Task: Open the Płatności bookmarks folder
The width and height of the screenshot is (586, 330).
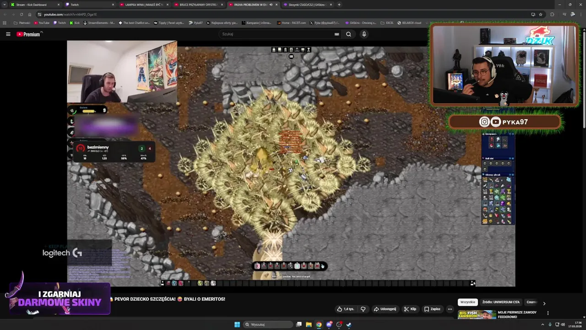Action: (22, 23)
